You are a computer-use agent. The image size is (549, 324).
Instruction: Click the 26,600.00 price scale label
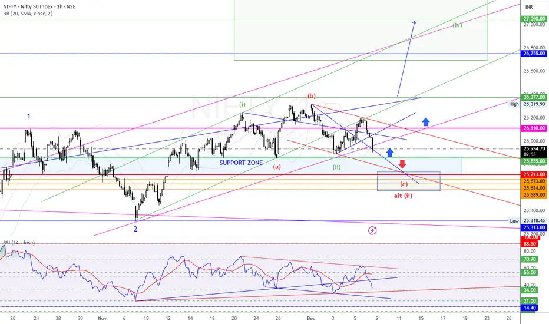click(x=534, y=71)
